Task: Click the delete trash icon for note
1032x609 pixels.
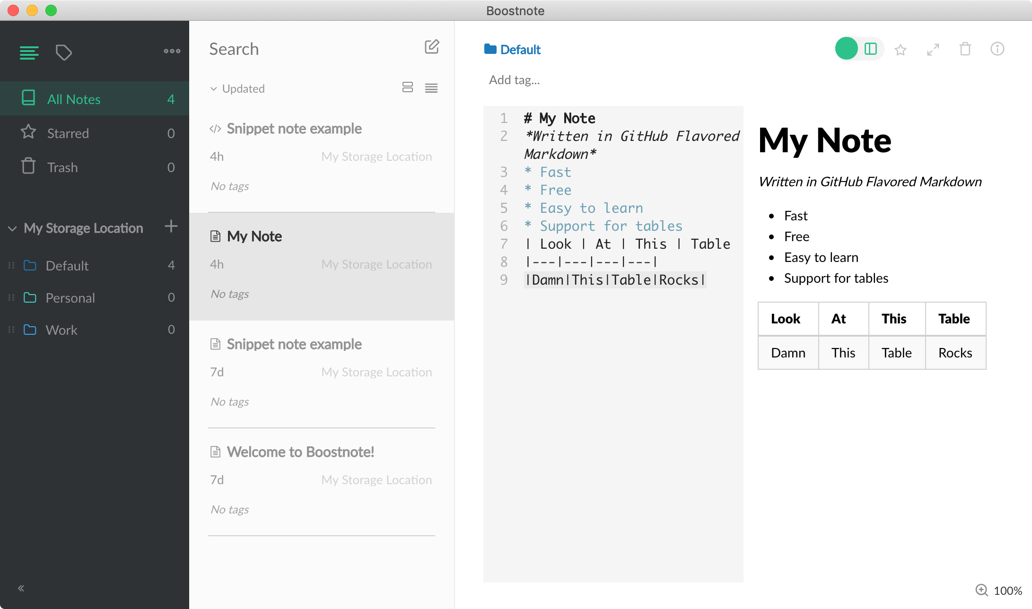Action: (x=965, y=49)
